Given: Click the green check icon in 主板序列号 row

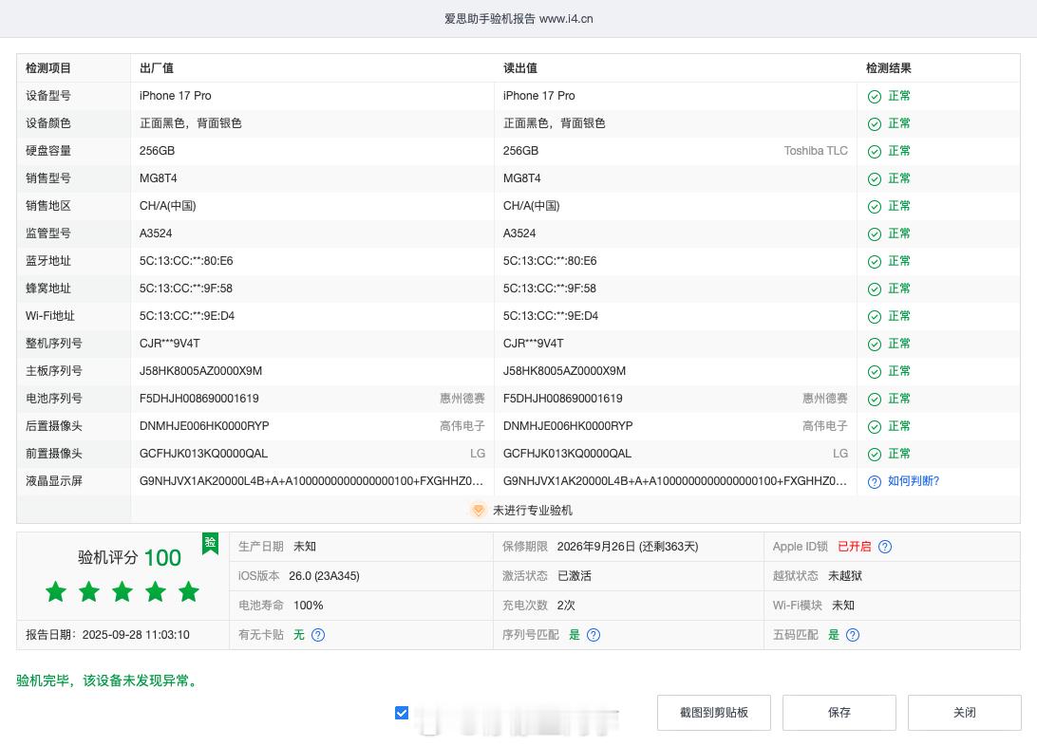Looking at the screenshot, I should click(x=875, y=372).
